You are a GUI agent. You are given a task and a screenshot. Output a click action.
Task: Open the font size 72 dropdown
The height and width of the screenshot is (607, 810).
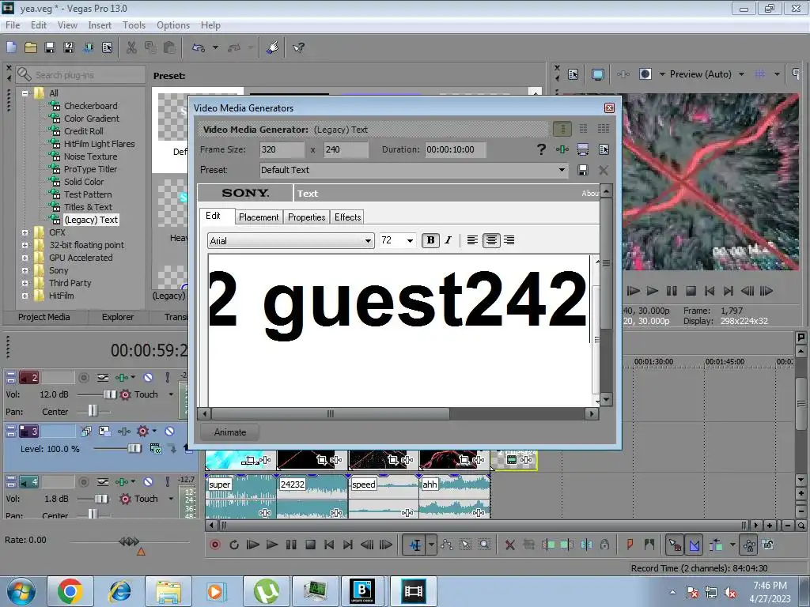tap(410, 240)
